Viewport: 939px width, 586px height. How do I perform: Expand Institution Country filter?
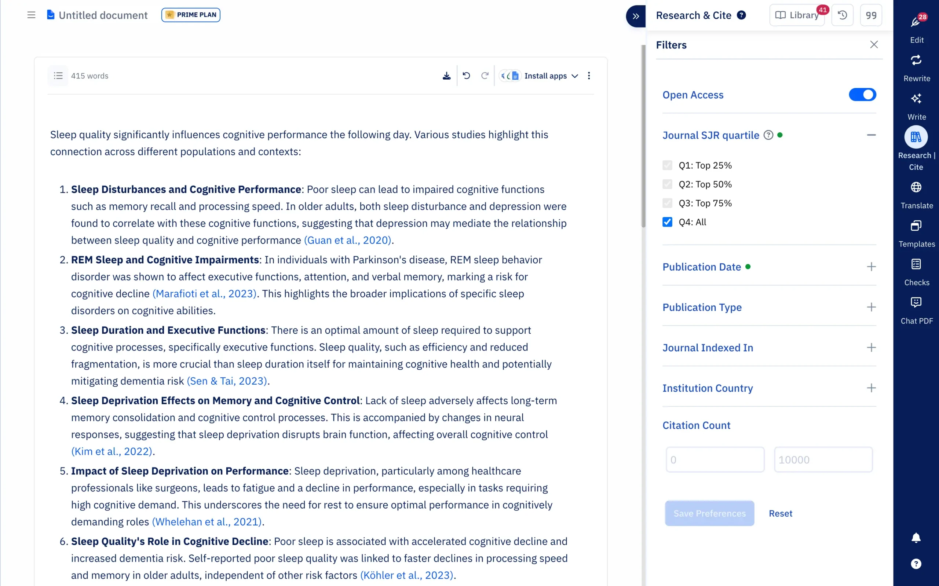click(x=871, y=388)
